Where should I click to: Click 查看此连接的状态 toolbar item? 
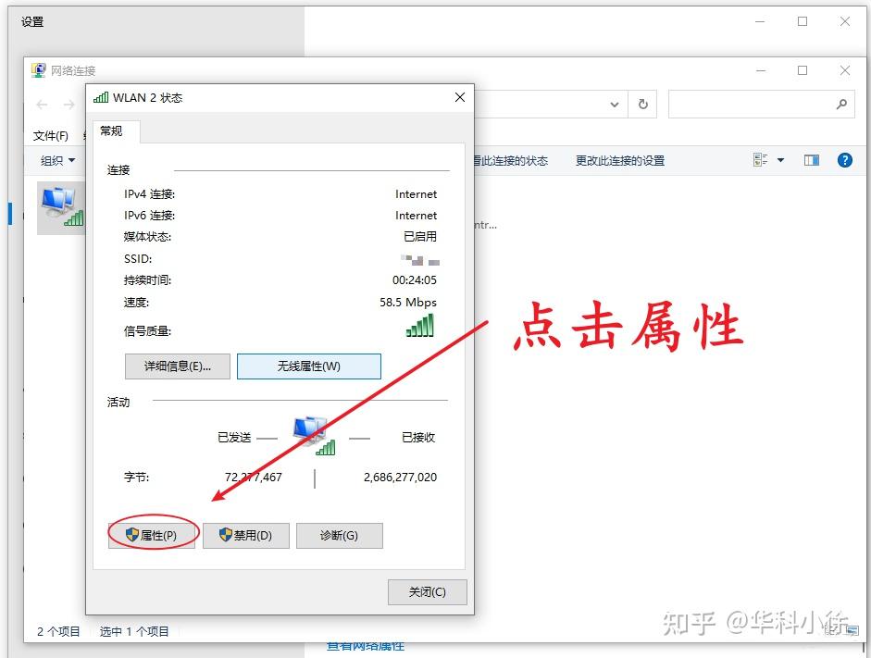click(511, 160)
